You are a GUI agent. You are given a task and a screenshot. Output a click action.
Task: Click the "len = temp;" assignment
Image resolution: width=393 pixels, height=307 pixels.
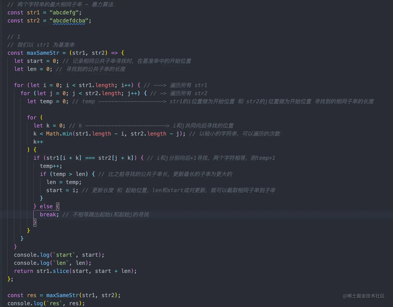(x=64, y=182)
